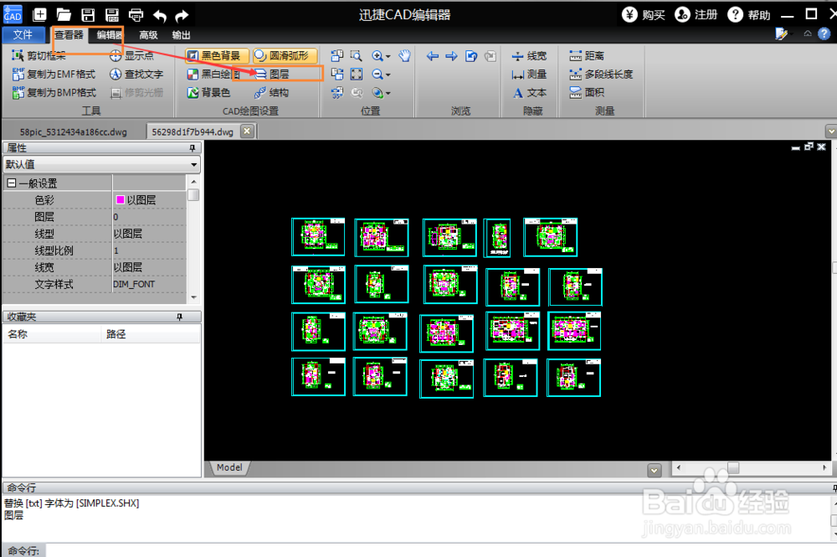This screenshot has width=837, height=557.
Task: Switch to the 输出 output tab
Action: (181, 35)
